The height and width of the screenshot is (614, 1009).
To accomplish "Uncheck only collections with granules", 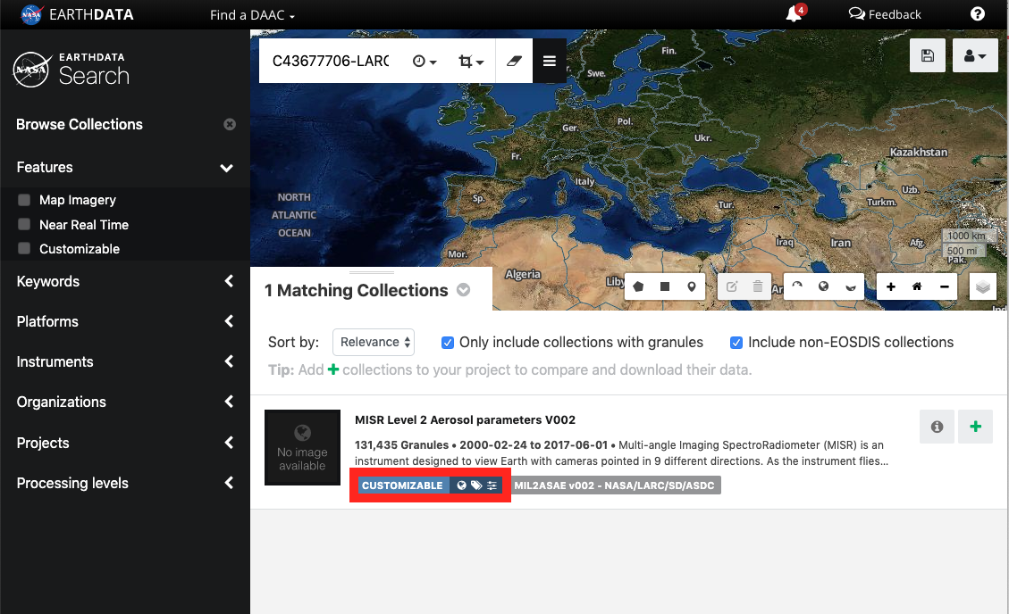I will click(x=448, y=343).
